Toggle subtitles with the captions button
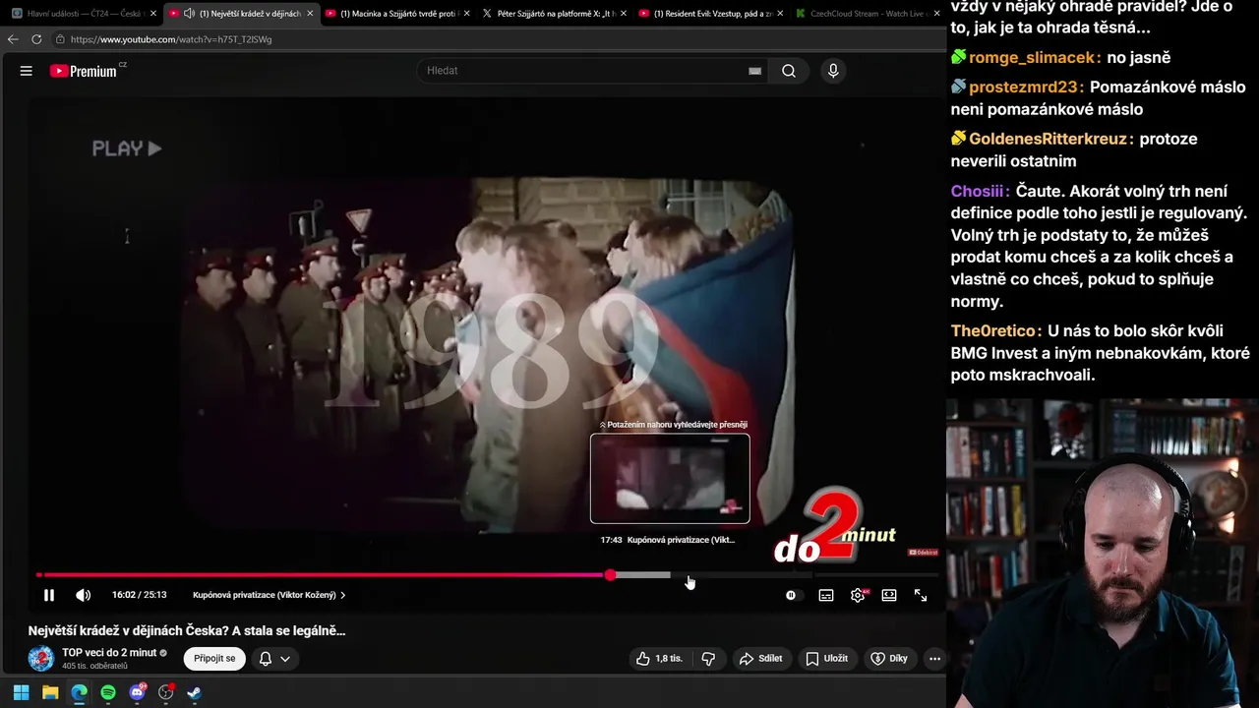 tap(826, 595)
